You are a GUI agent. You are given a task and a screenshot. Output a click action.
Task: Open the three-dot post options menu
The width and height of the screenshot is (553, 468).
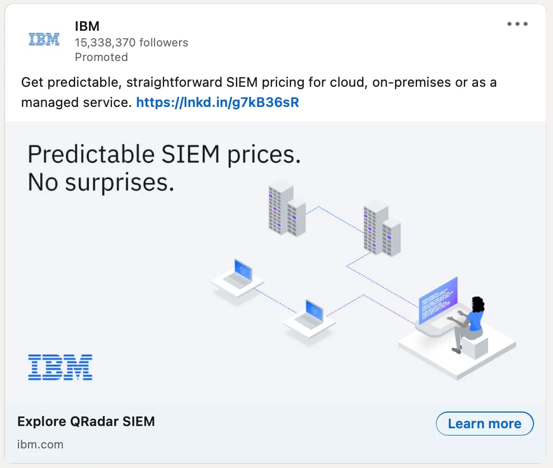click(517, 24)
